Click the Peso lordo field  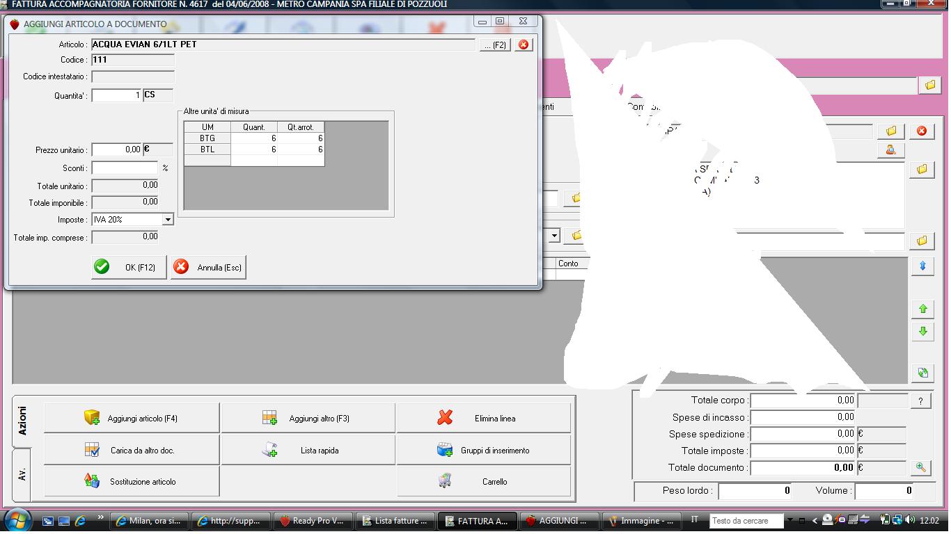755,491
